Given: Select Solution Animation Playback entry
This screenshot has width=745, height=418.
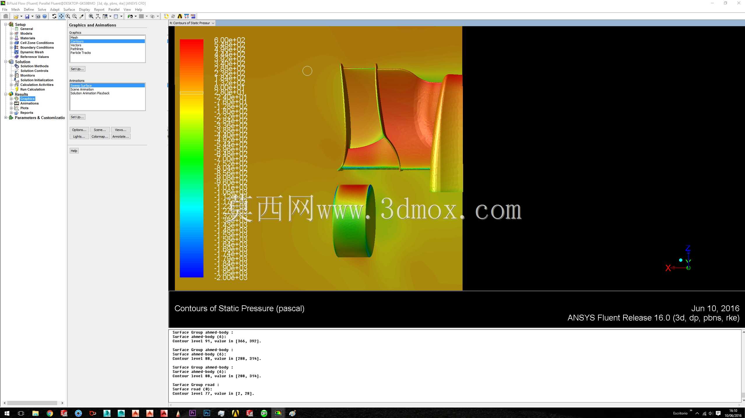Looking at the screenshot, I should [x=108, y=93].
